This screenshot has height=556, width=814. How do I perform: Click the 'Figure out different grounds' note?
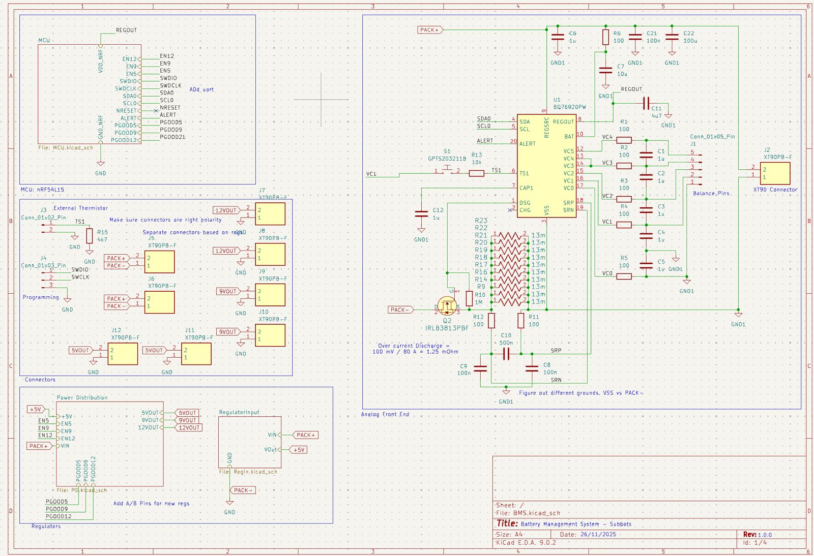tap(580, 393)
